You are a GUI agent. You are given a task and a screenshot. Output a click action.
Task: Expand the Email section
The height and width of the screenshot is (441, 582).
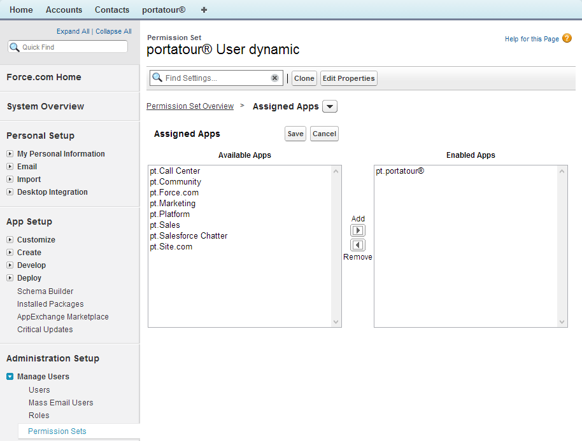point(10,167)
